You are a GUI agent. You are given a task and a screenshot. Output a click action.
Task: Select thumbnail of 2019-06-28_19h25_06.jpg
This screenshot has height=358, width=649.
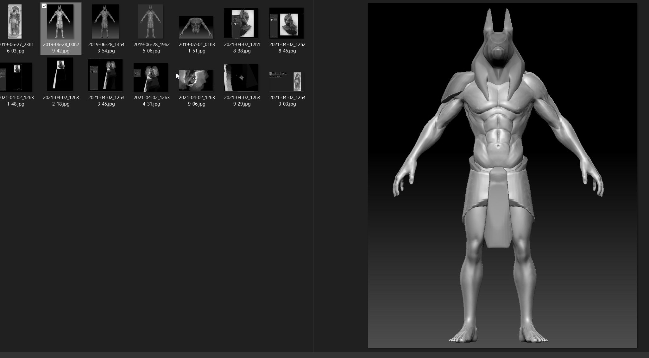tap(151, 21)
